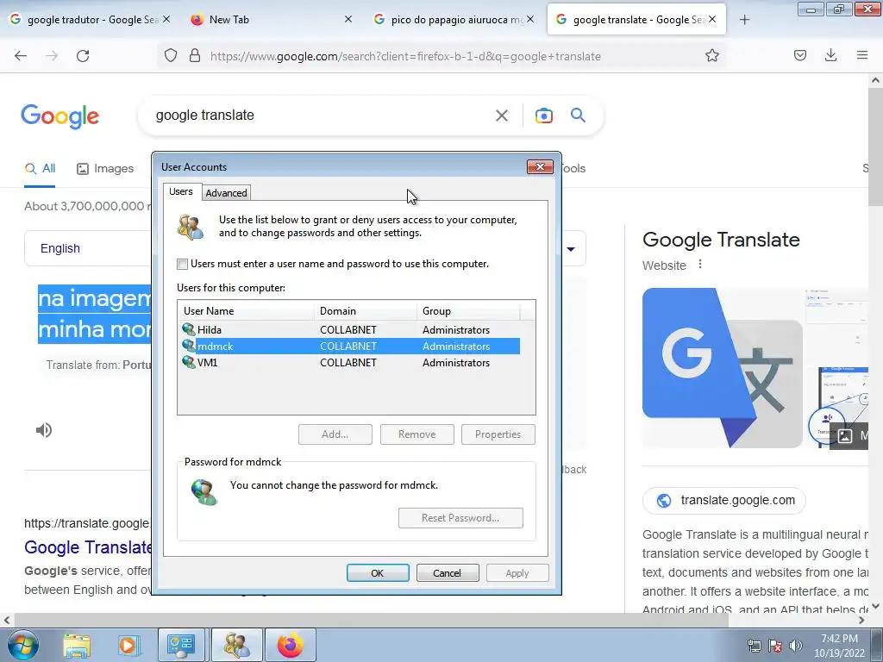Switch to User Accounts taskbar button
The width and height of the screenshot is (883, 662).
tap(236, 645)
